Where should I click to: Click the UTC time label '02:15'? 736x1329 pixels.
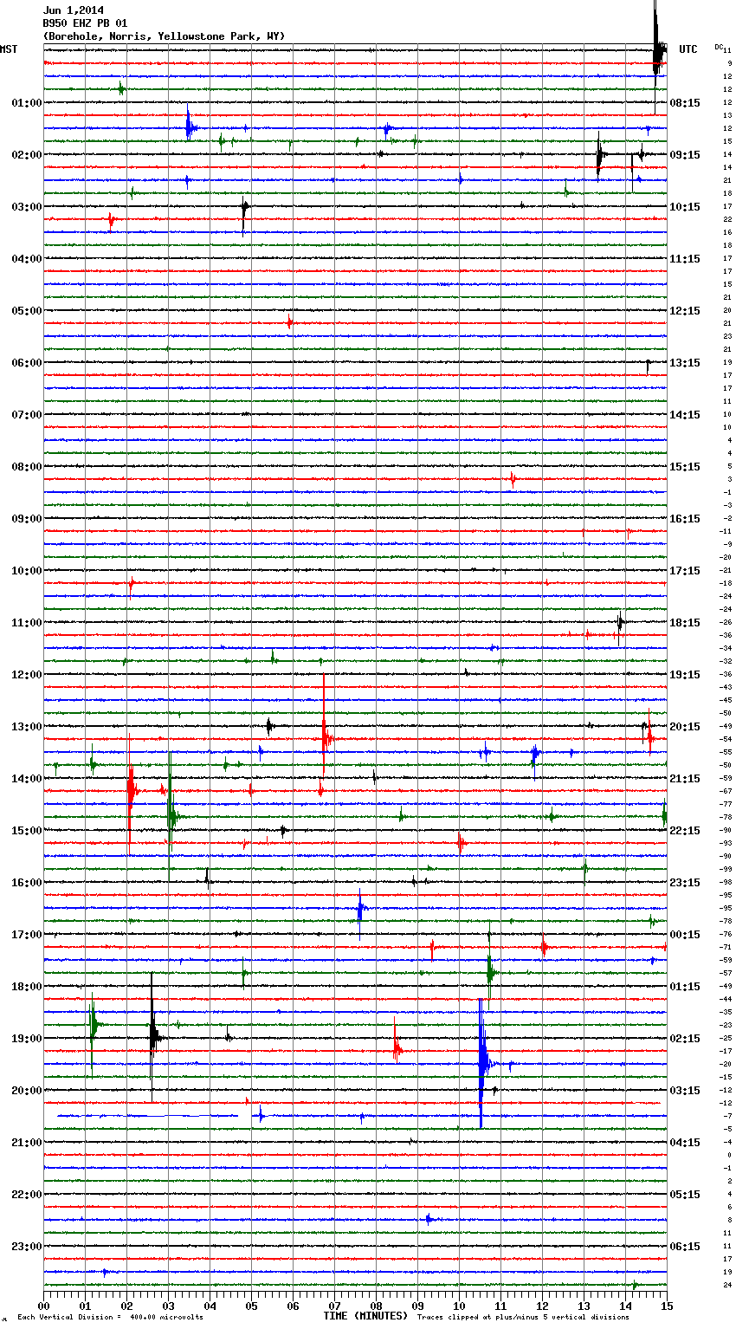pyautogui.click(x=685, y=1039)
